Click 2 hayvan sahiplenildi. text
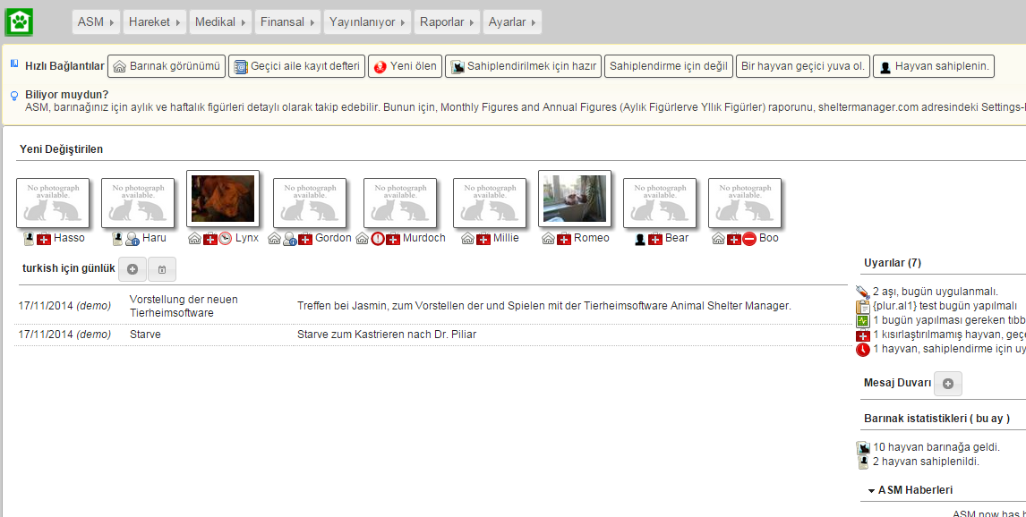 tap(926, 462)
